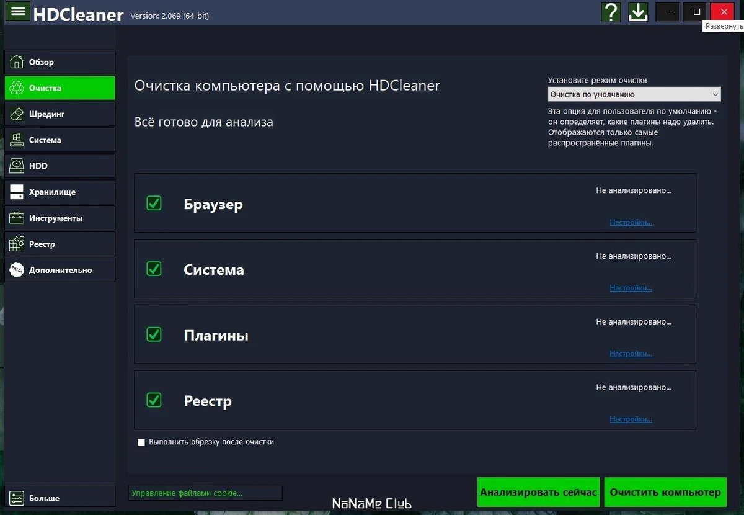Image resolution: width=744 pixels, height=515 pixels.
Task: Open the cleaning mode dropdown
Action: tap(634, 94)
